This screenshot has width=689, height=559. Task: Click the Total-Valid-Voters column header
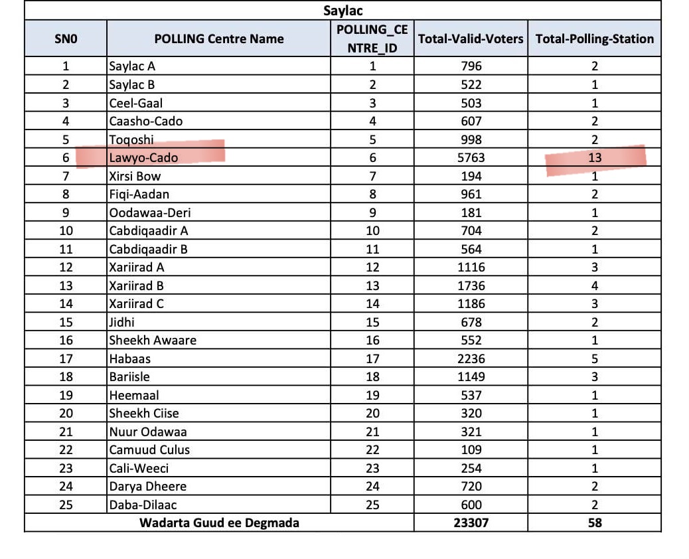pyautogui.click(x=471, y=39)
